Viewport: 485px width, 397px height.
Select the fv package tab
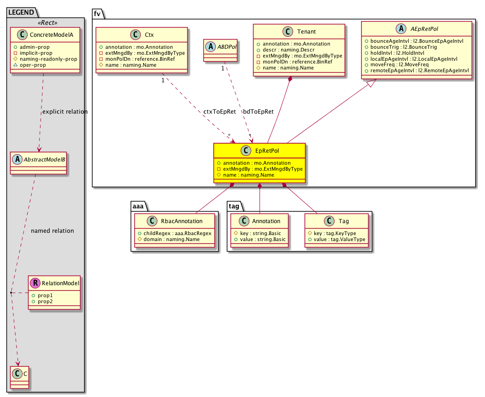coord(98,14)
